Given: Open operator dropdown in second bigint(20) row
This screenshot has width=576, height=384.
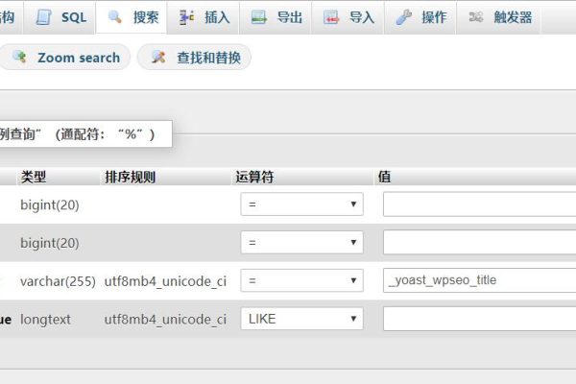Looking at the screenshot, I should [x=301, y=242].
